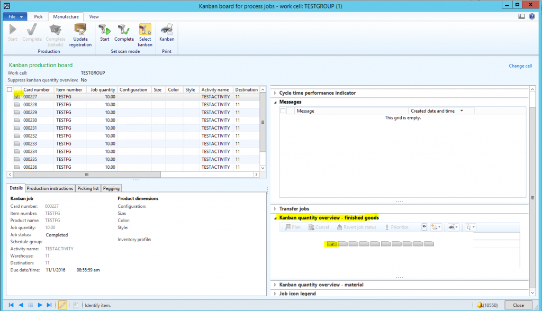Screen dimensions: 542x311
Task: Activate the Select kanban scan mode
Action: [145, 35]
